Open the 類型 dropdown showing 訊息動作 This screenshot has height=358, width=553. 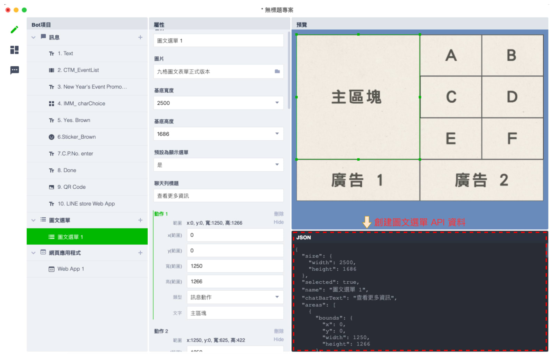click(x=235, y=297)
